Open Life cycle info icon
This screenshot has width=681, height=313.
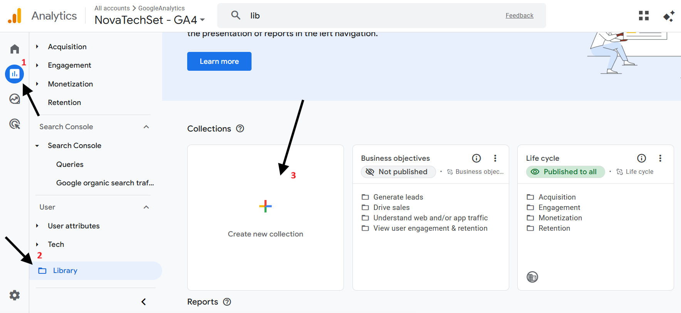[x=642, y=158]
